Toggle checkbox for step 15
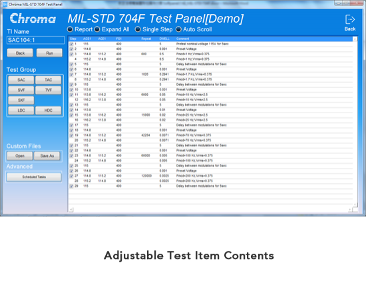 (71, 115)
